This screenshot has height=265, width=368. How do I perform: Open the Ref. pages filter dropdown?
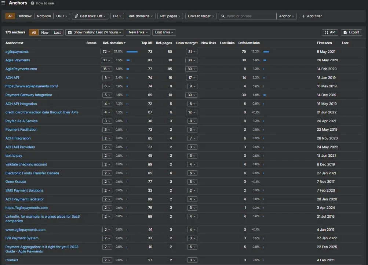(x=170, y=16)
